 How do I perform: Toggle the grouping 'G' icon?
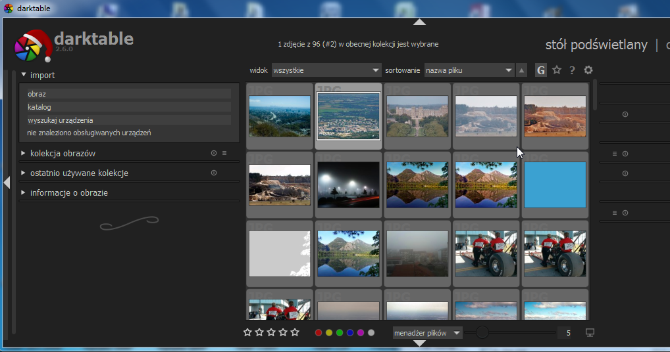(x=541, y=70)
